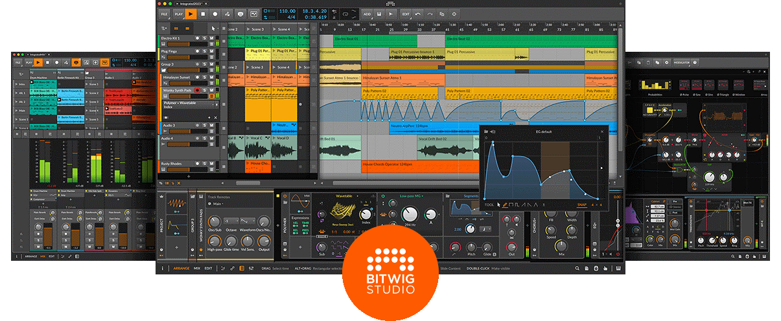Click the 110.00 tempo field
Image resolution: width=781 pixels, height=321 pixels.
coord(287,10)
